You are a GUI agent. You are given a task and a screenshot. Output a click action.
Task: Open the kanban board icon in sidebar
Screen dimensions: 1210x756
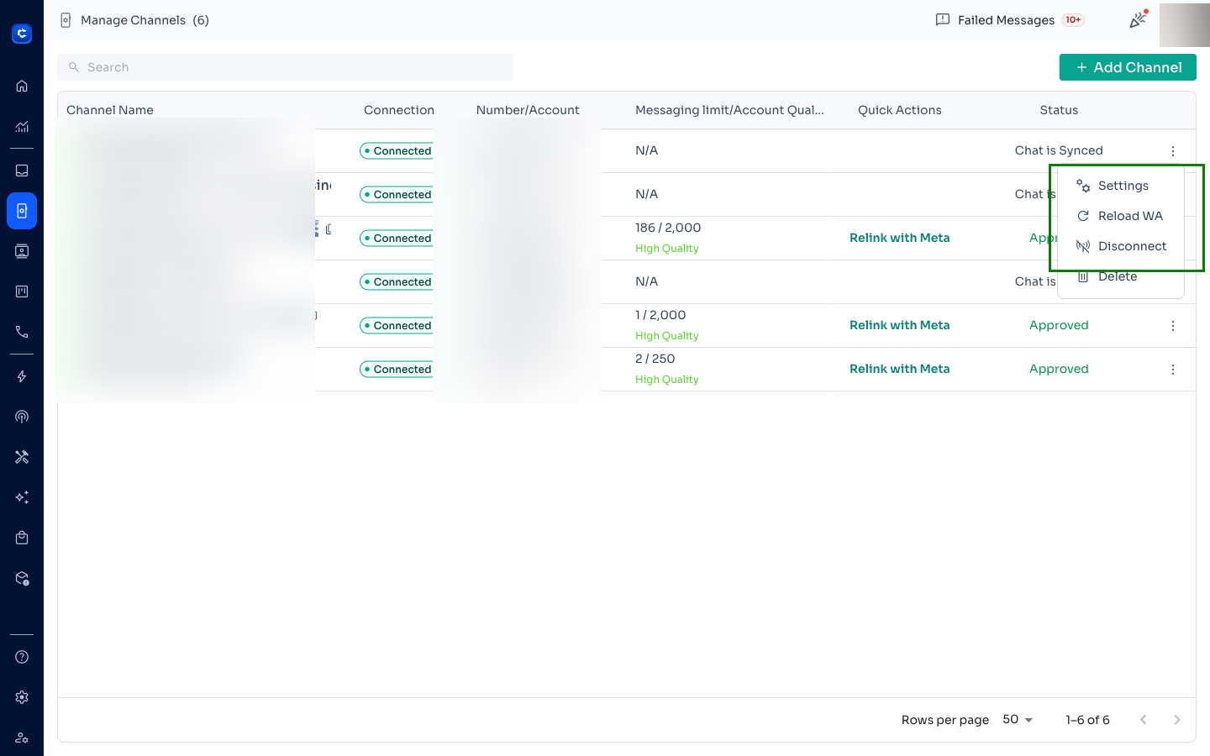click(x=22, y=291)
